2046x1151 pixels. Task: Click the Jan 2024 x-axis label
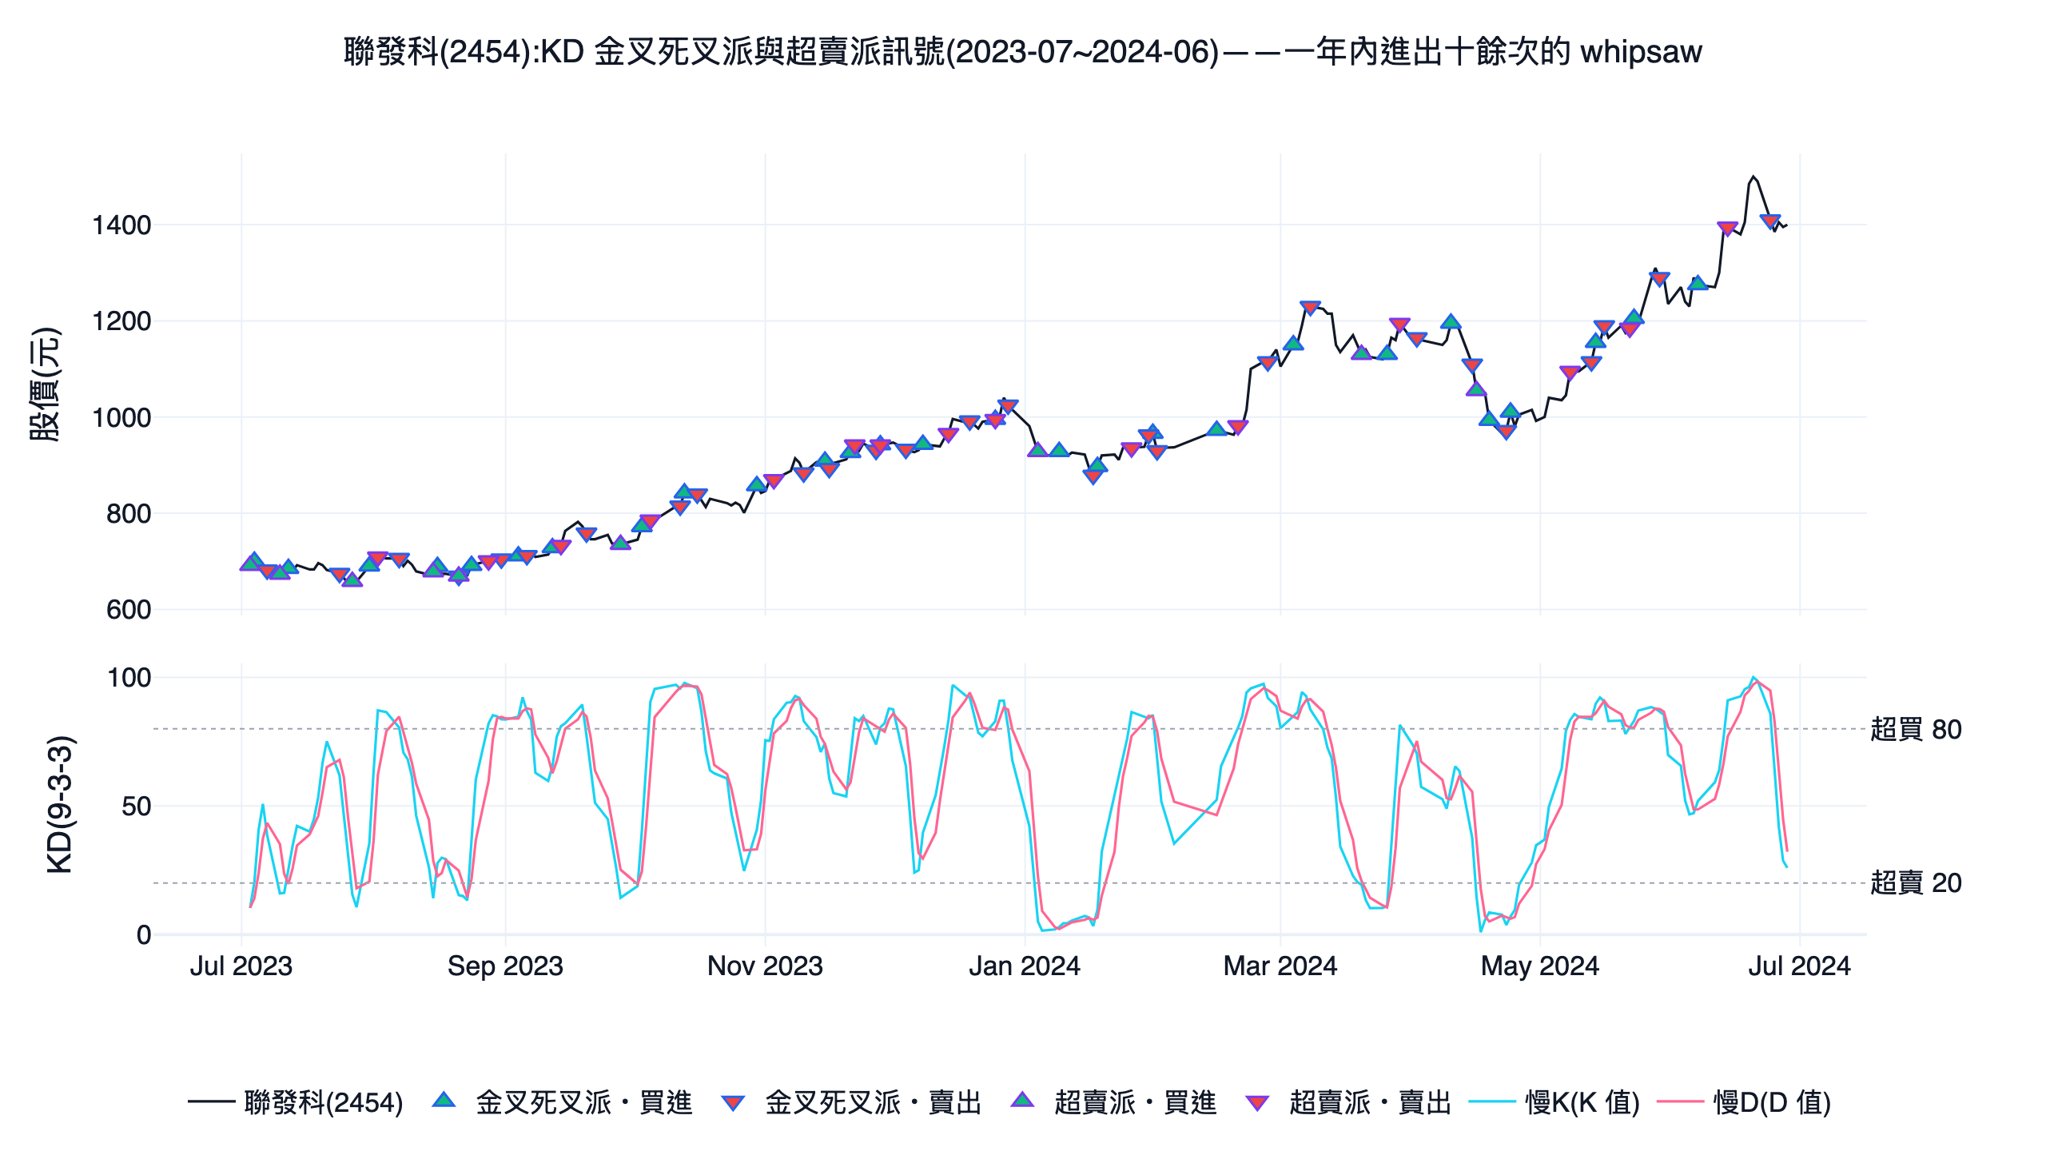(x=1025, y=966)
